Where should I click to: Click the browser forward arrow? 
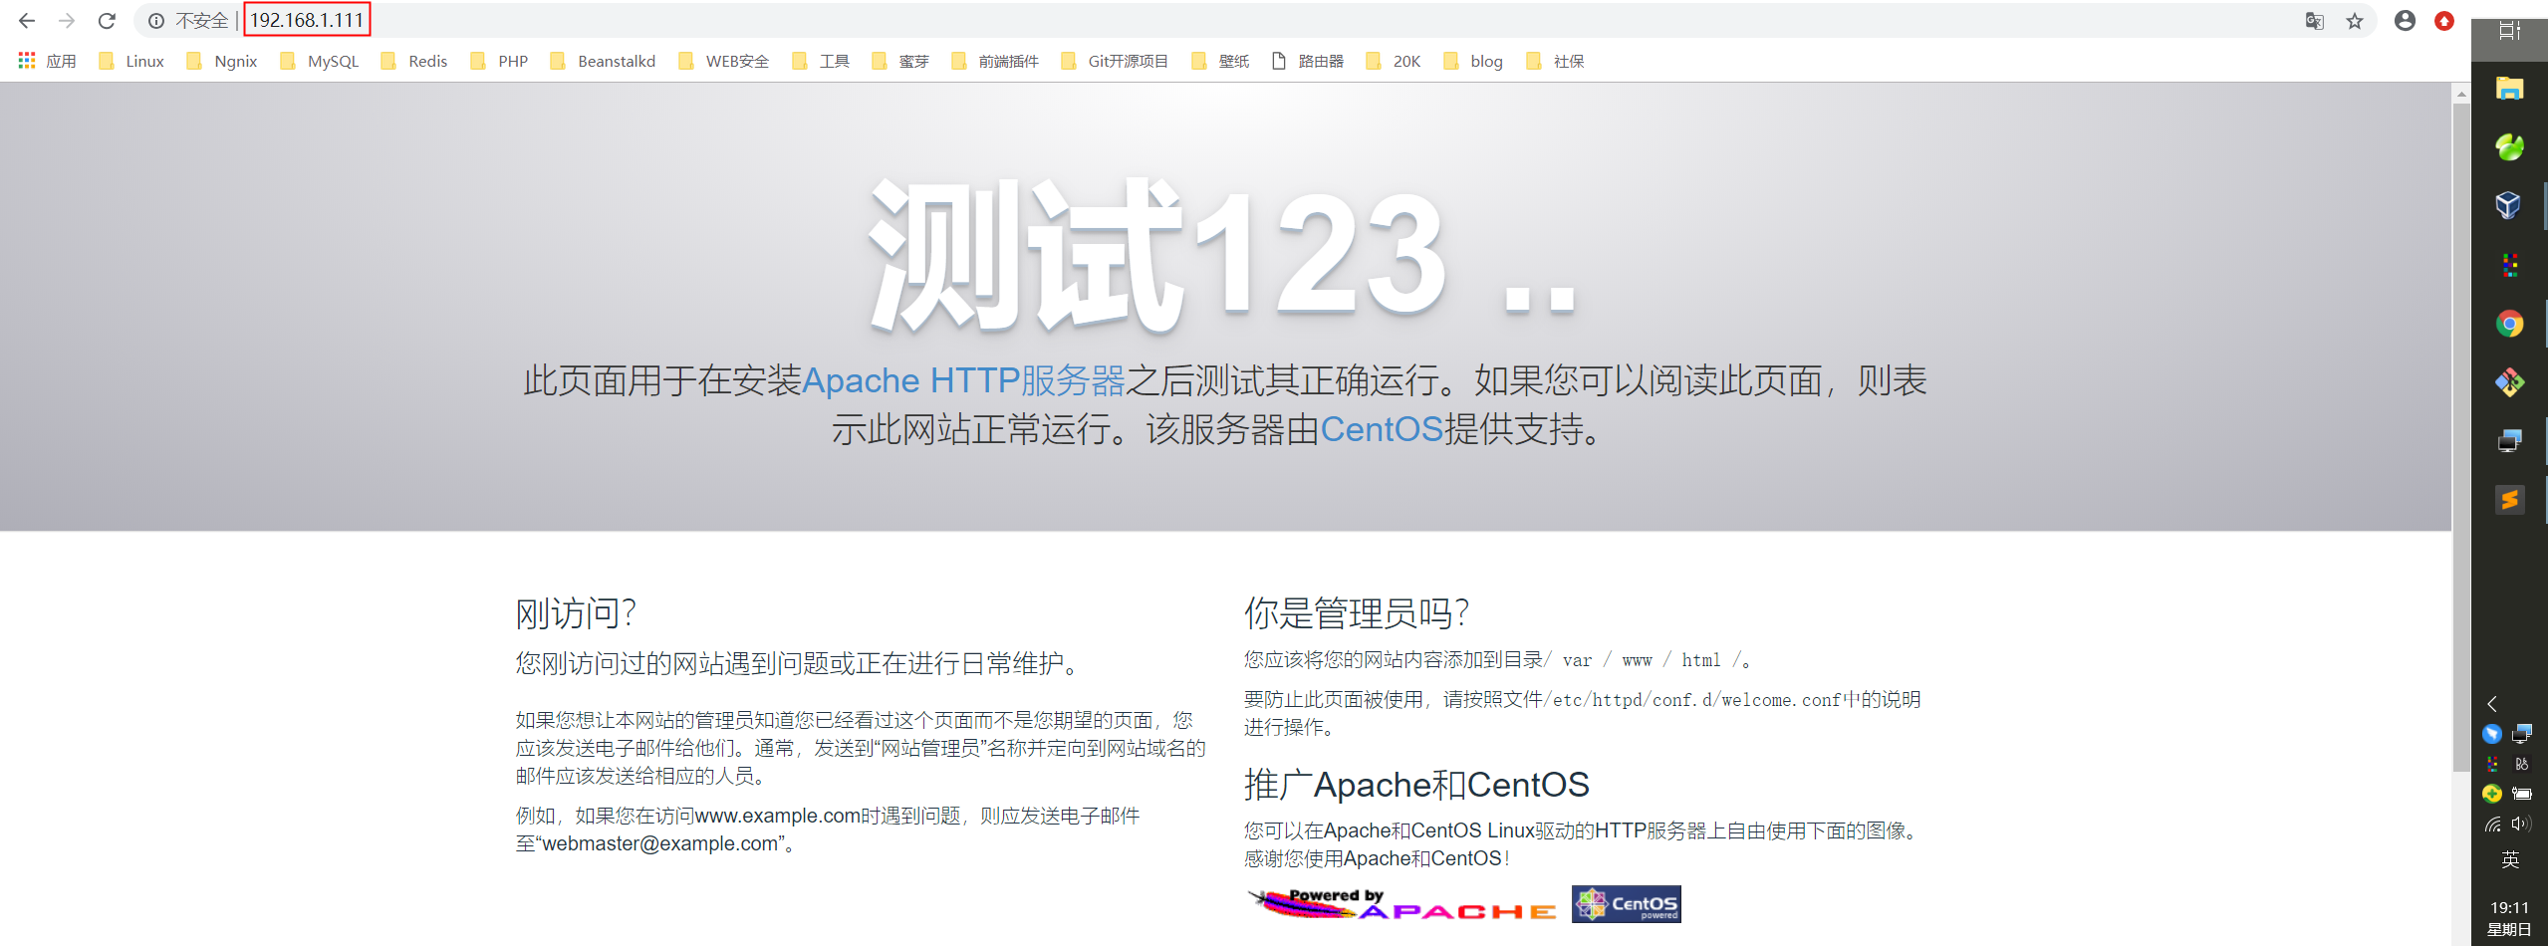pos(67,21)
